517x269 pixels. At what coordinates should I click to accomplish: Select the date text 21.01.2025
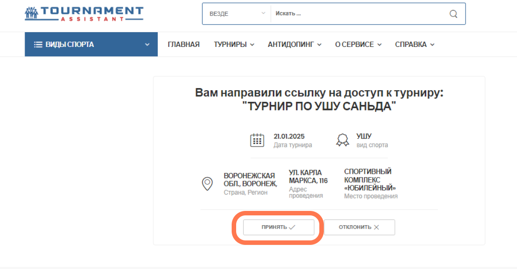click(289, 136)
